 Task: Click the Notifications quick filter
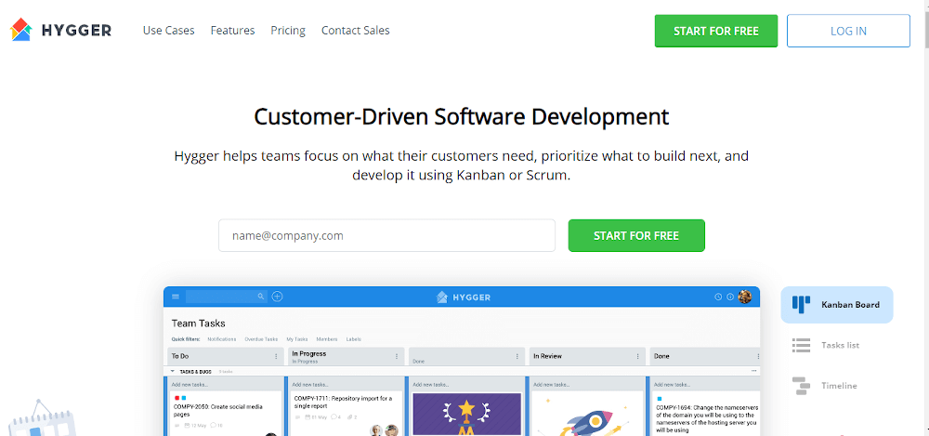point(222,339)
